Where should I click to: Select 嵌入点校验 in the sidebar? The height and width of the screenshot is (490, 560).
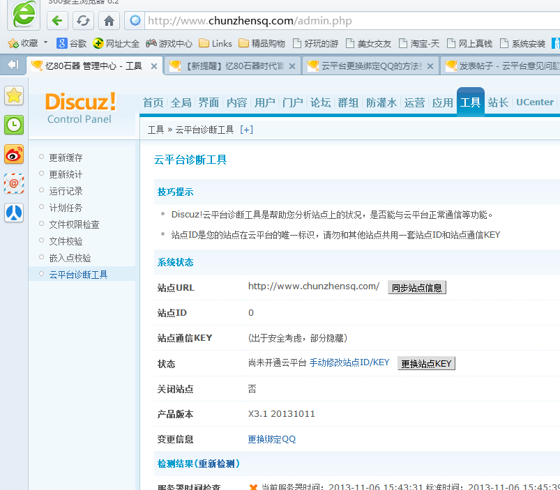click(70, 258)
